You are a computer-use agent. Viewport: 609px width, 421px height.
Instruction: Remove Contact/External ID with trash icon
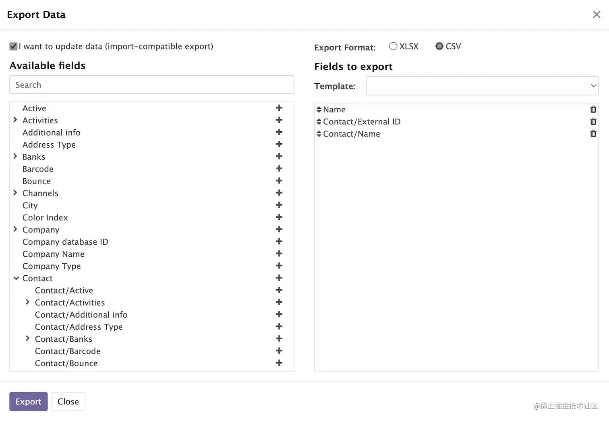[x=593, y=121]
